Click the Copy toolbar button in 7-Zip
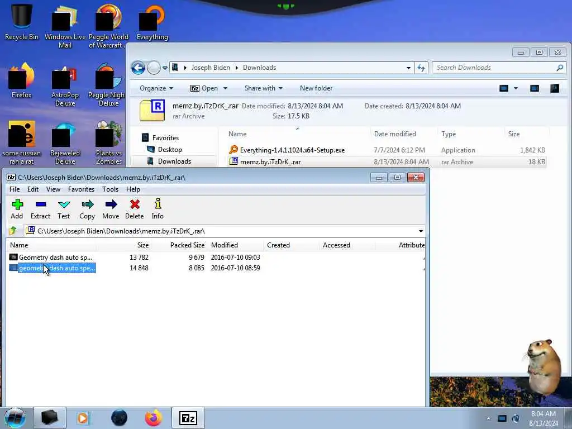Image resolution: width=572 pixels, height=429 pixels. (x=87, y=209)
